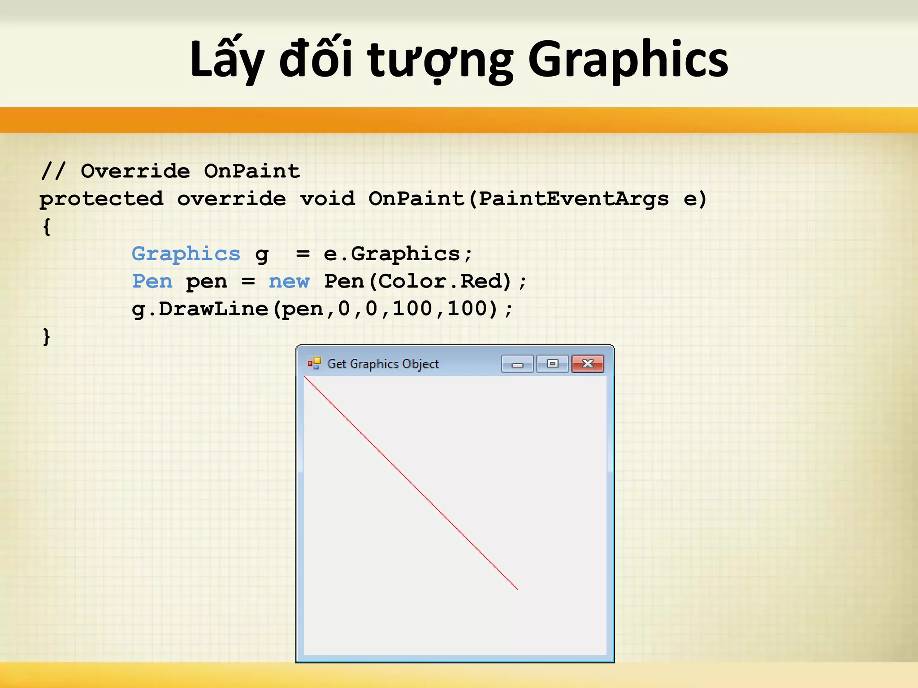
Task: Click the Override OnPaint comment line
Action: coord(170,171)
